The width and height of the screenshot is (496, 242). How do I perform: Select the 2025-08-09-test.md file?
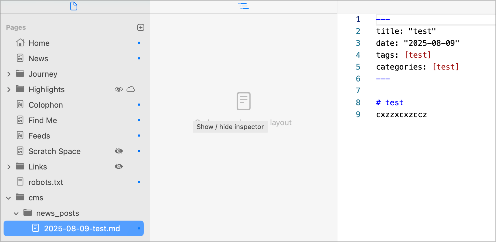tap(82, 228)
